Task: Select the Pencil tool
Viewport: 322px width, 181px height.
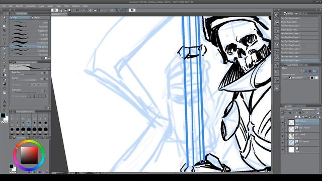Action: click(x=5, y=53)
